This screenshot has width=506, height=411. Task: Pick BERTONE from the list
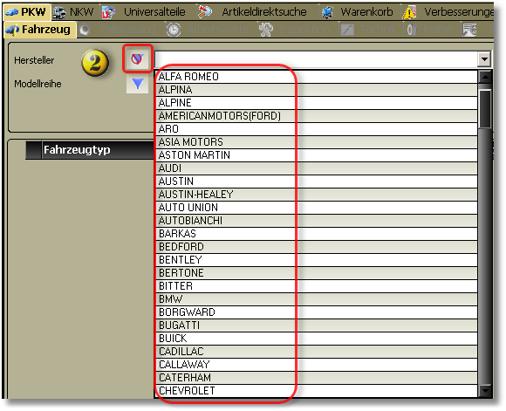point(316,273)
